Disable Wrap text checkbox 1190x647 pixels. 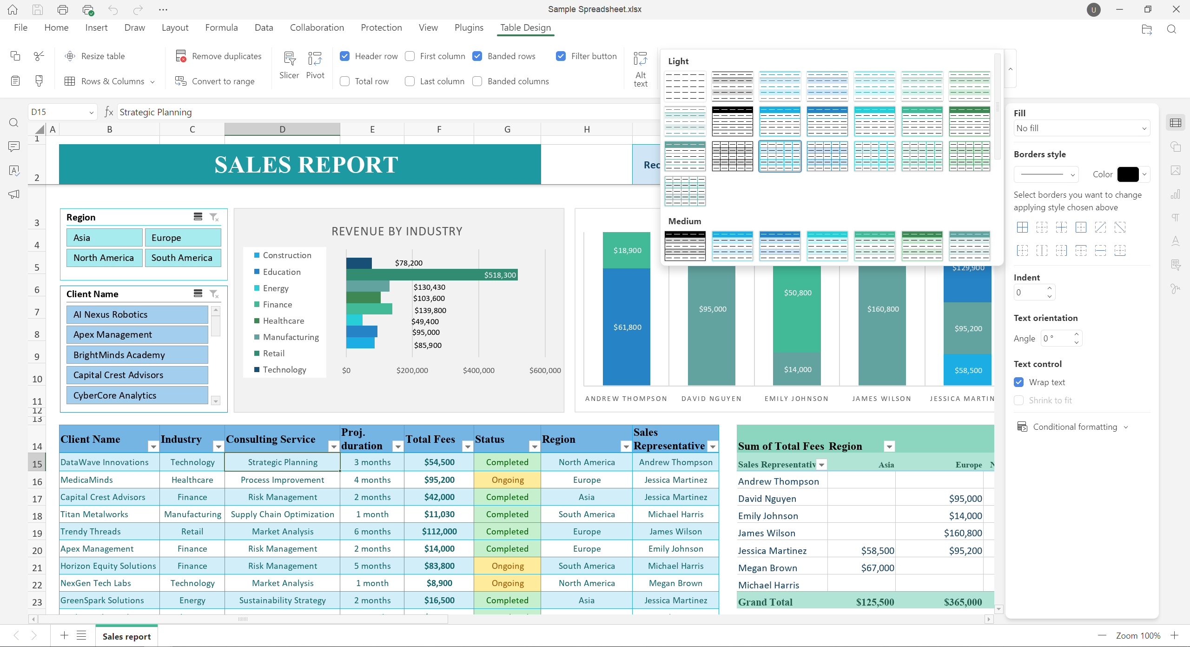tap(1019, 382)
